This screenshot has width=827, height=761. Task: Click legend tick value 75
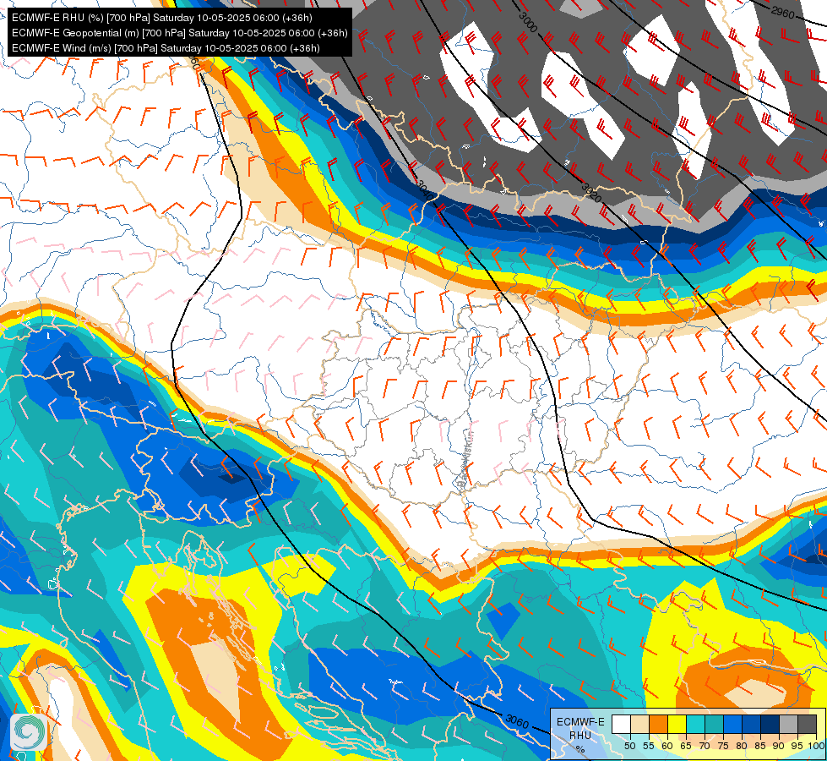723,746
